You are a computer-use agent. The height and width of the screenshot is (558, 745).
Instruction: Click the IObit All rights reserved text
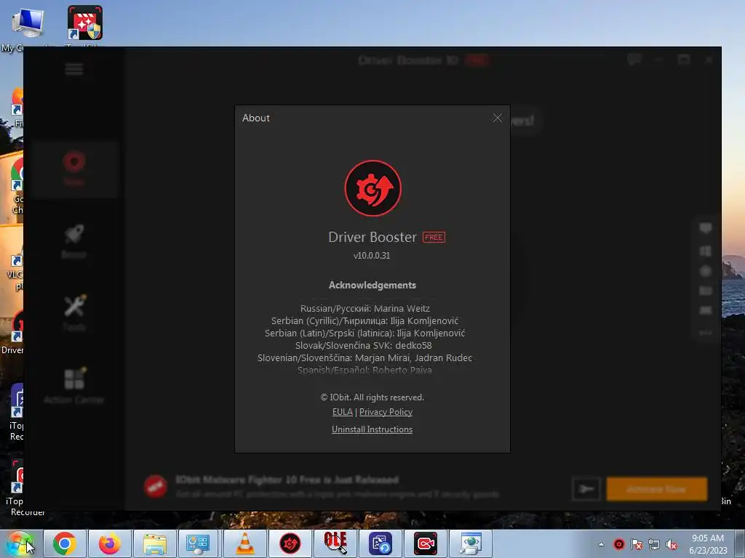(372, 397)
